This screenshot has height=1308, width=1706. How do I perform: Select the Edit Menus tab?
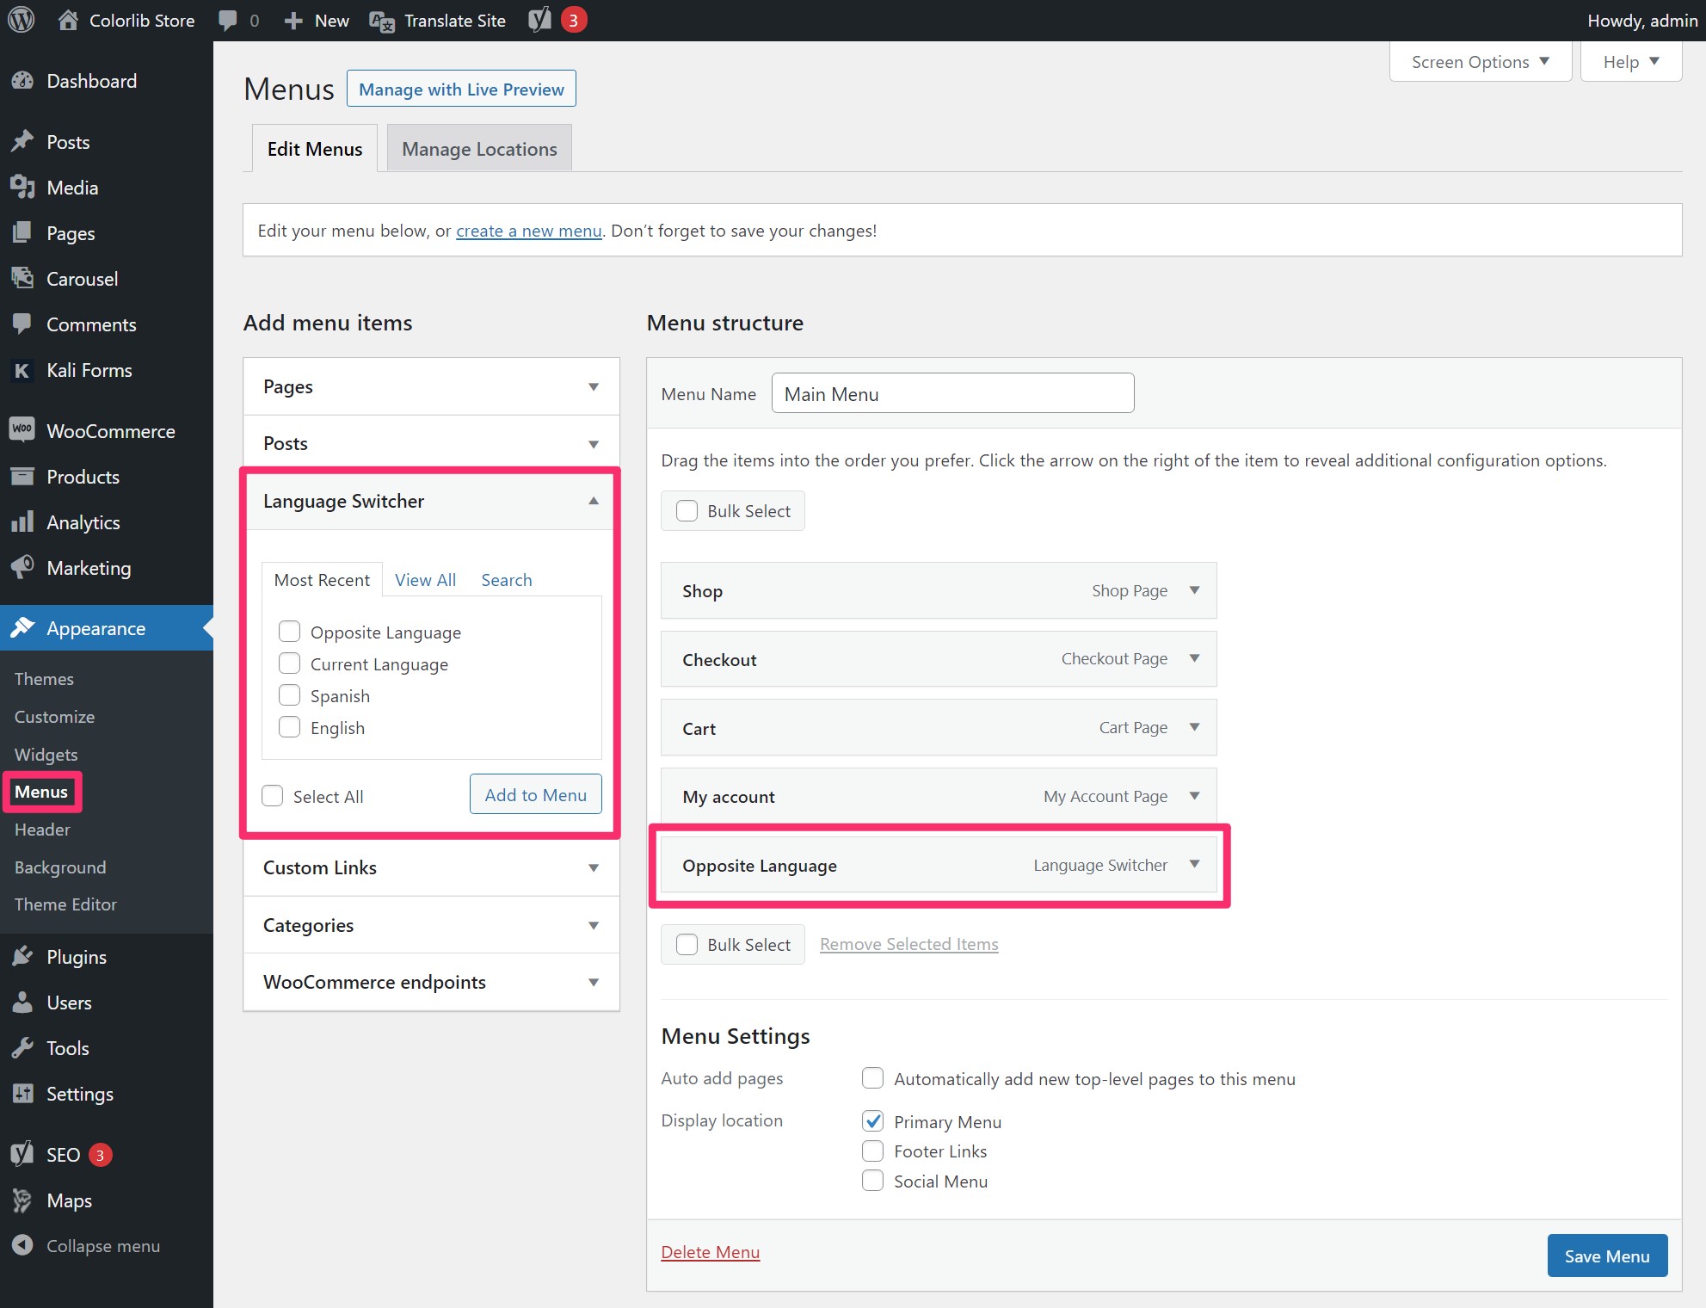pyautogui.click(x=315, y=148)
